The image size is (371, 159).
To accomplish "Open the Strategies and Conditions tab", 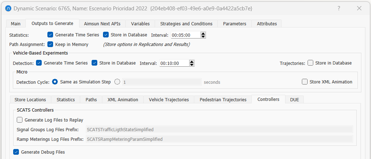I will click(186, 24).
